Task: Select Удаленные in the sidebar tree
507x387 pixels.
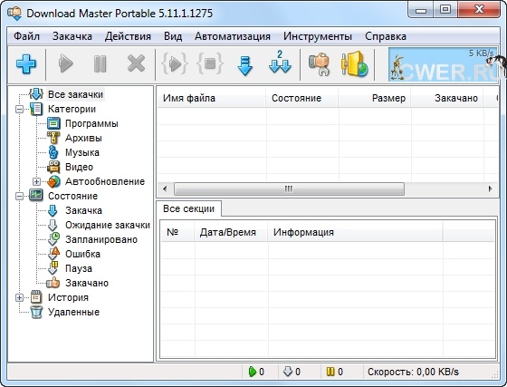Action: [x=73, y=313]
